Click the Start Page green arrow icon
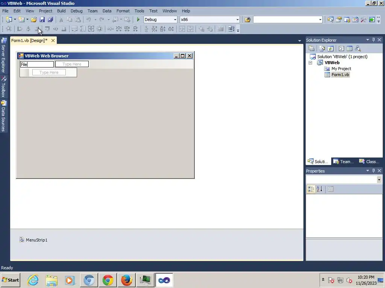The width and height of the screenshot is (385, 288). coord(372,19)
